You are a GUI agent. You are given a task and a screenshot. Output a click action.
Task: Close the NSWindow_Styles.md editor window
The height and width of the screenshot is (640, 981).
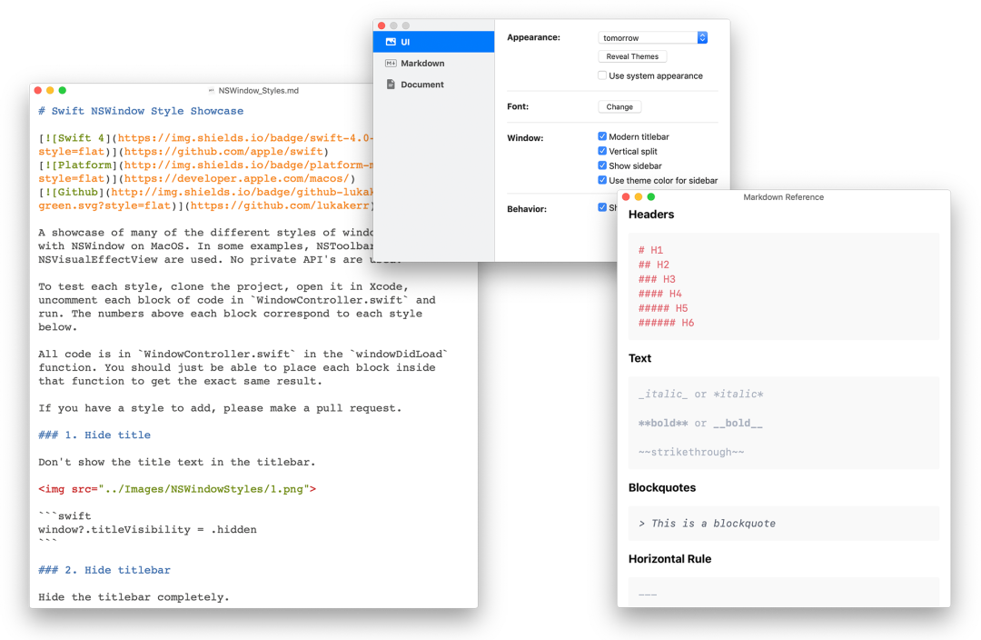37,91
